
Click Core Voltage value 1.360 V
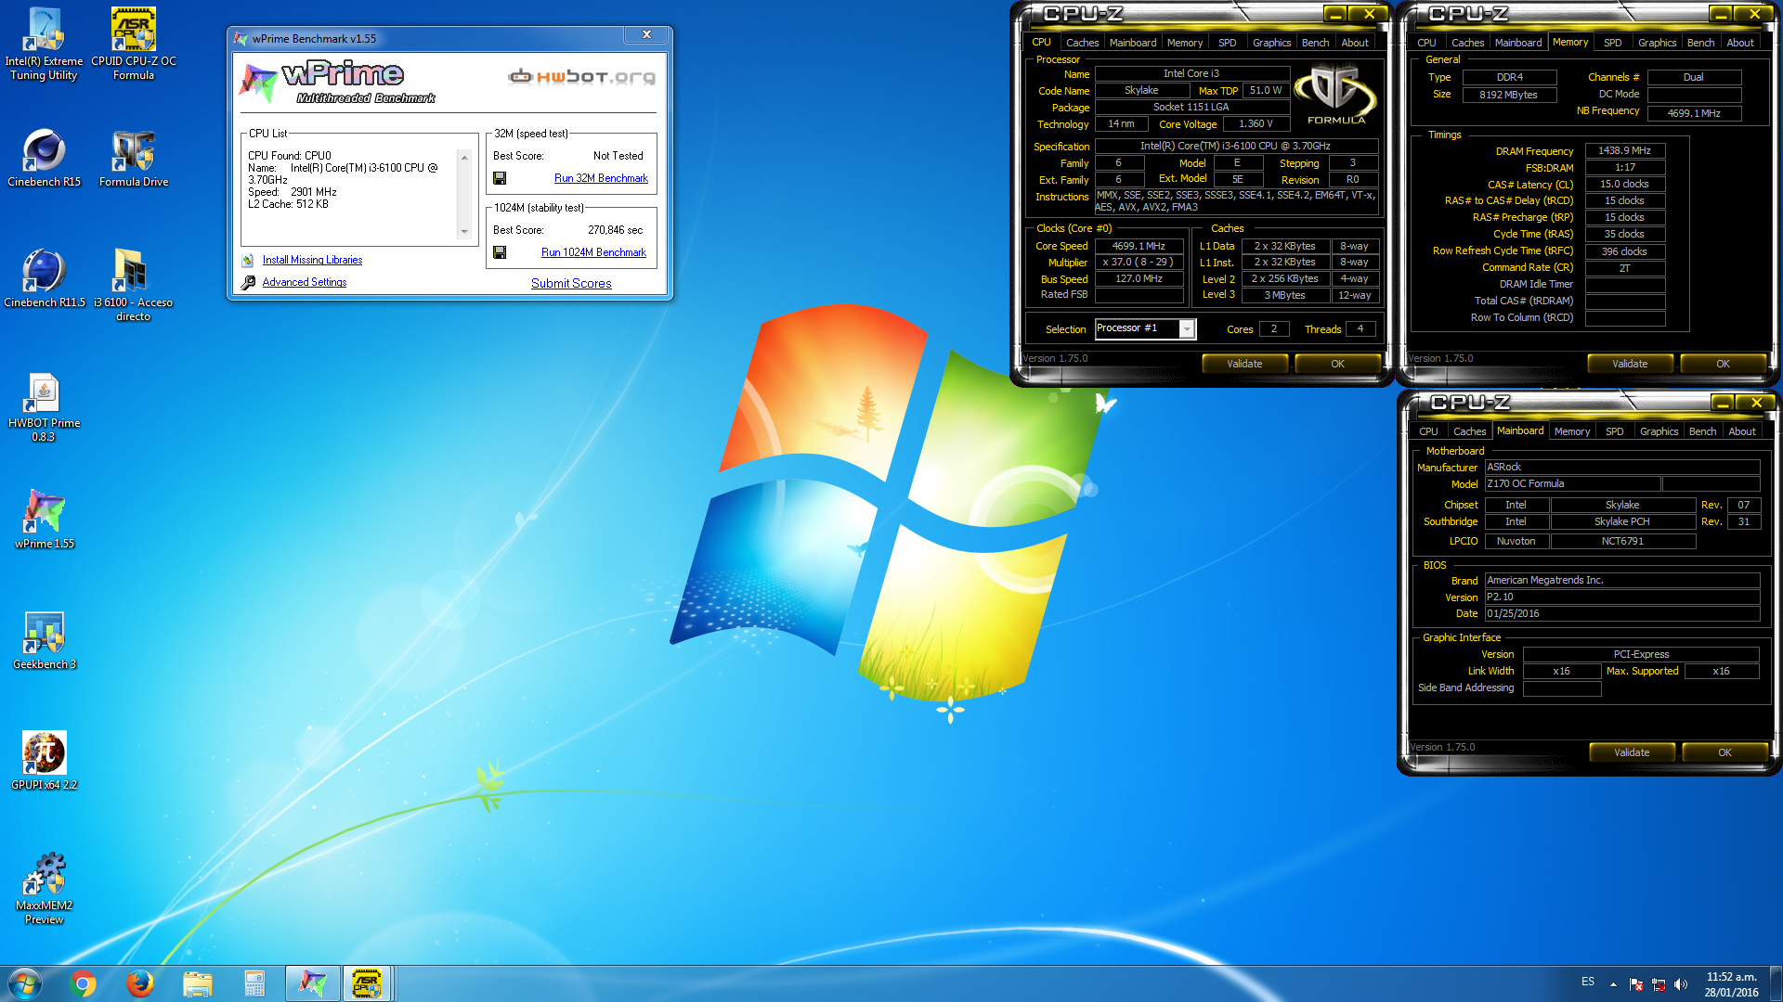tap(1256, 123)
